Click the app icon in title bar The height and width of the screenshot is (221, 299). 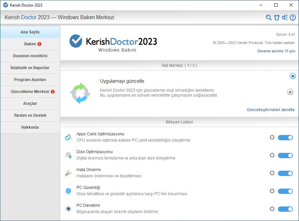(x=6, y=5)
